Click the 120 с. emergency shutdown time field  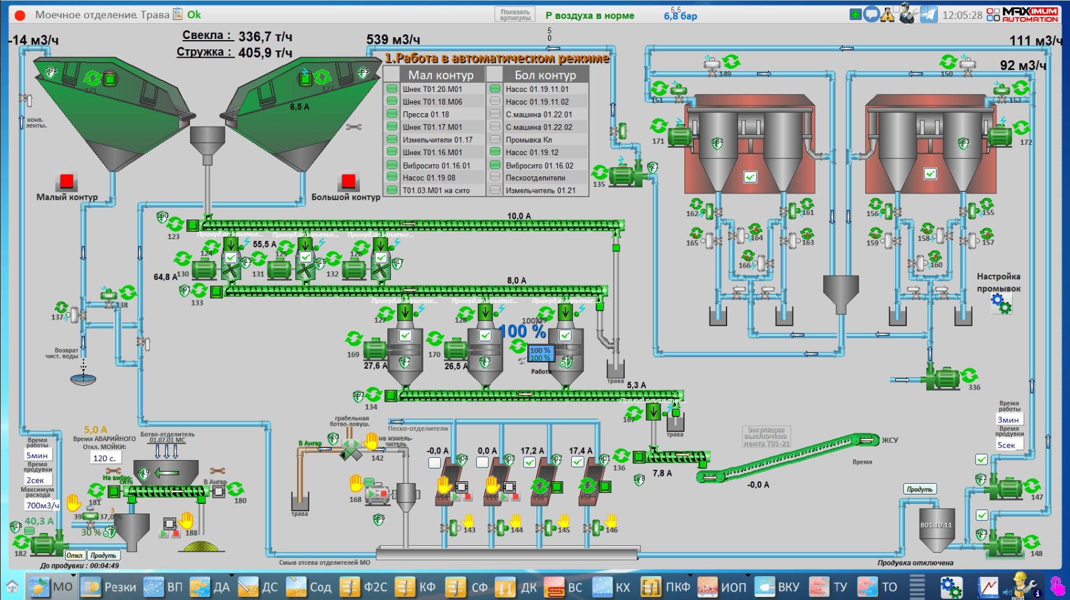104,458
